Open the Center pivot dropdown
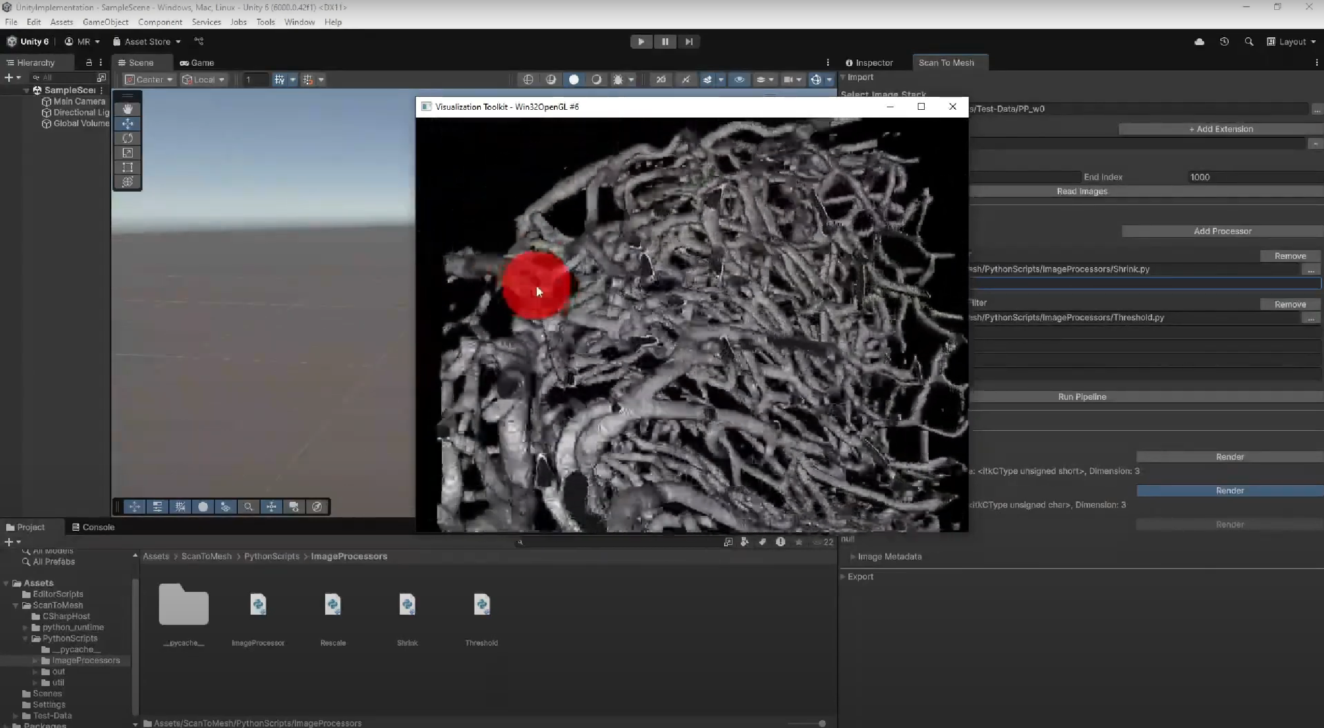 [149, 80]
